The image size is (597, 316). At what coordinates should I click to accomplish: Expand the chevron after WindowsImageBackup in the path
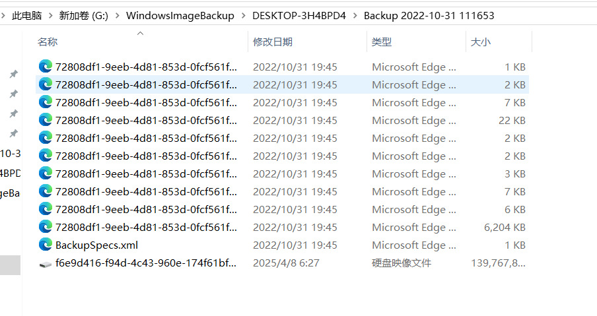(x=242, y=15)
